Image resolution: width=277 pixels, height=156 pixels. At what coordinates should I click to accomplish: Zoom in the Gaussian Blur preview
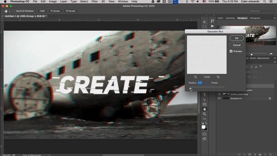[218, 77]
